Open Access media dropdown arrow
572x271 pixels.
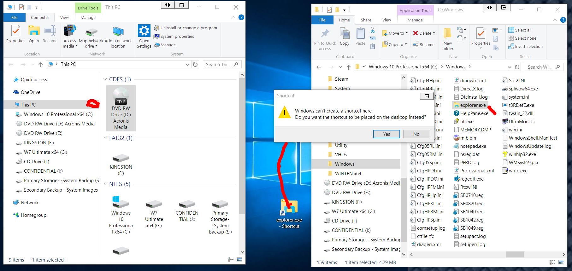coord(76,46)
